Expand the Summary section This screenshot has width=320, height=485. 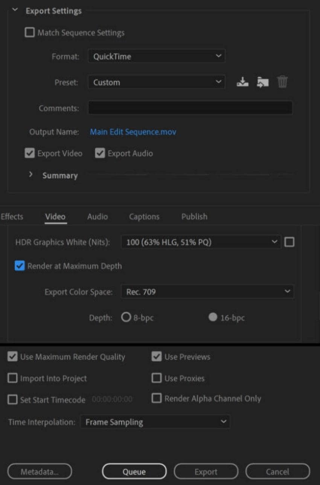click(x=31, y=175)
